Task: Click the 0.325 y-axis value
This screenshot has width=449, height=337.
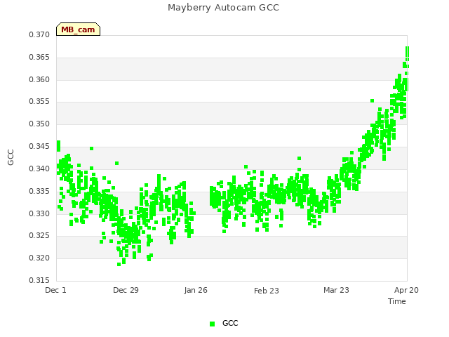Action: click(39, 236)
